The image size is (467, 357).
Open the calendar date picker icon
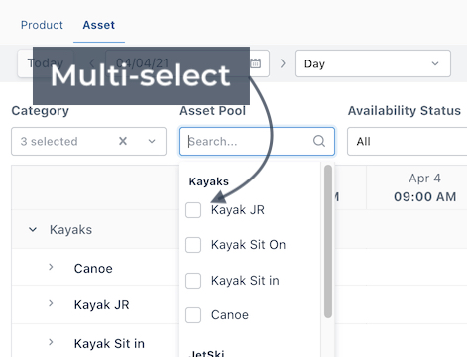point(255,63)
